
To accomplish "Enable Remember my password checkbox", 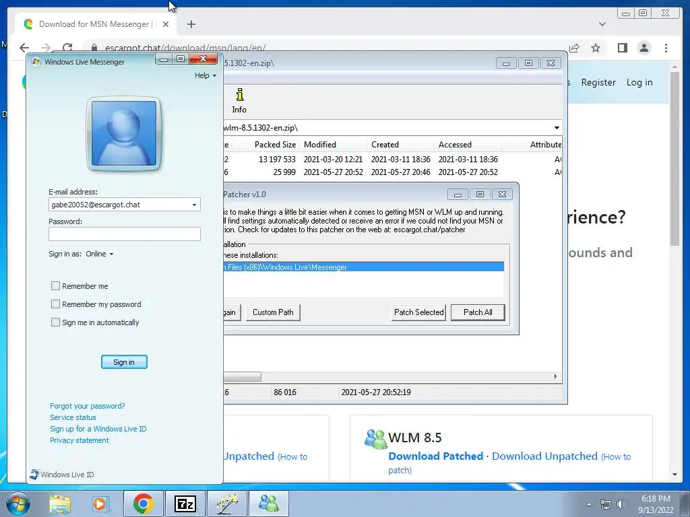I will click(55, 304).
